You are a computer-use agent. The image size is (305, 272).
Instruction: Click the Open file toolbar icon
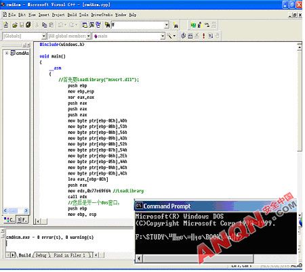15,25
